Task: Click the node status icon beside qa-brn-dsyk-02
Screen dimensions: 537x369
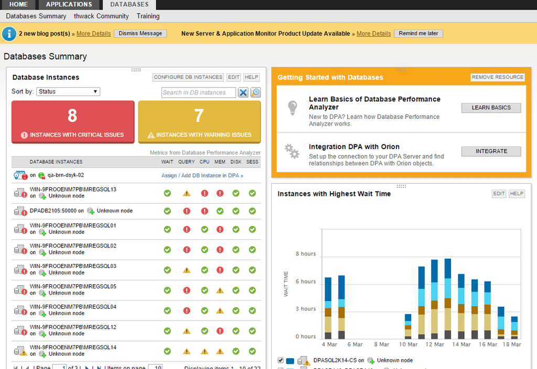Action: click(x=42, y=176)
